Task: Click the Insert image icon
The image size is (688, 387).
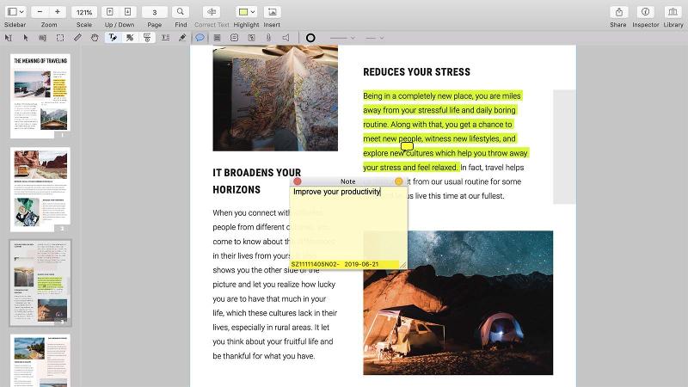Action: tap(272, 12)
